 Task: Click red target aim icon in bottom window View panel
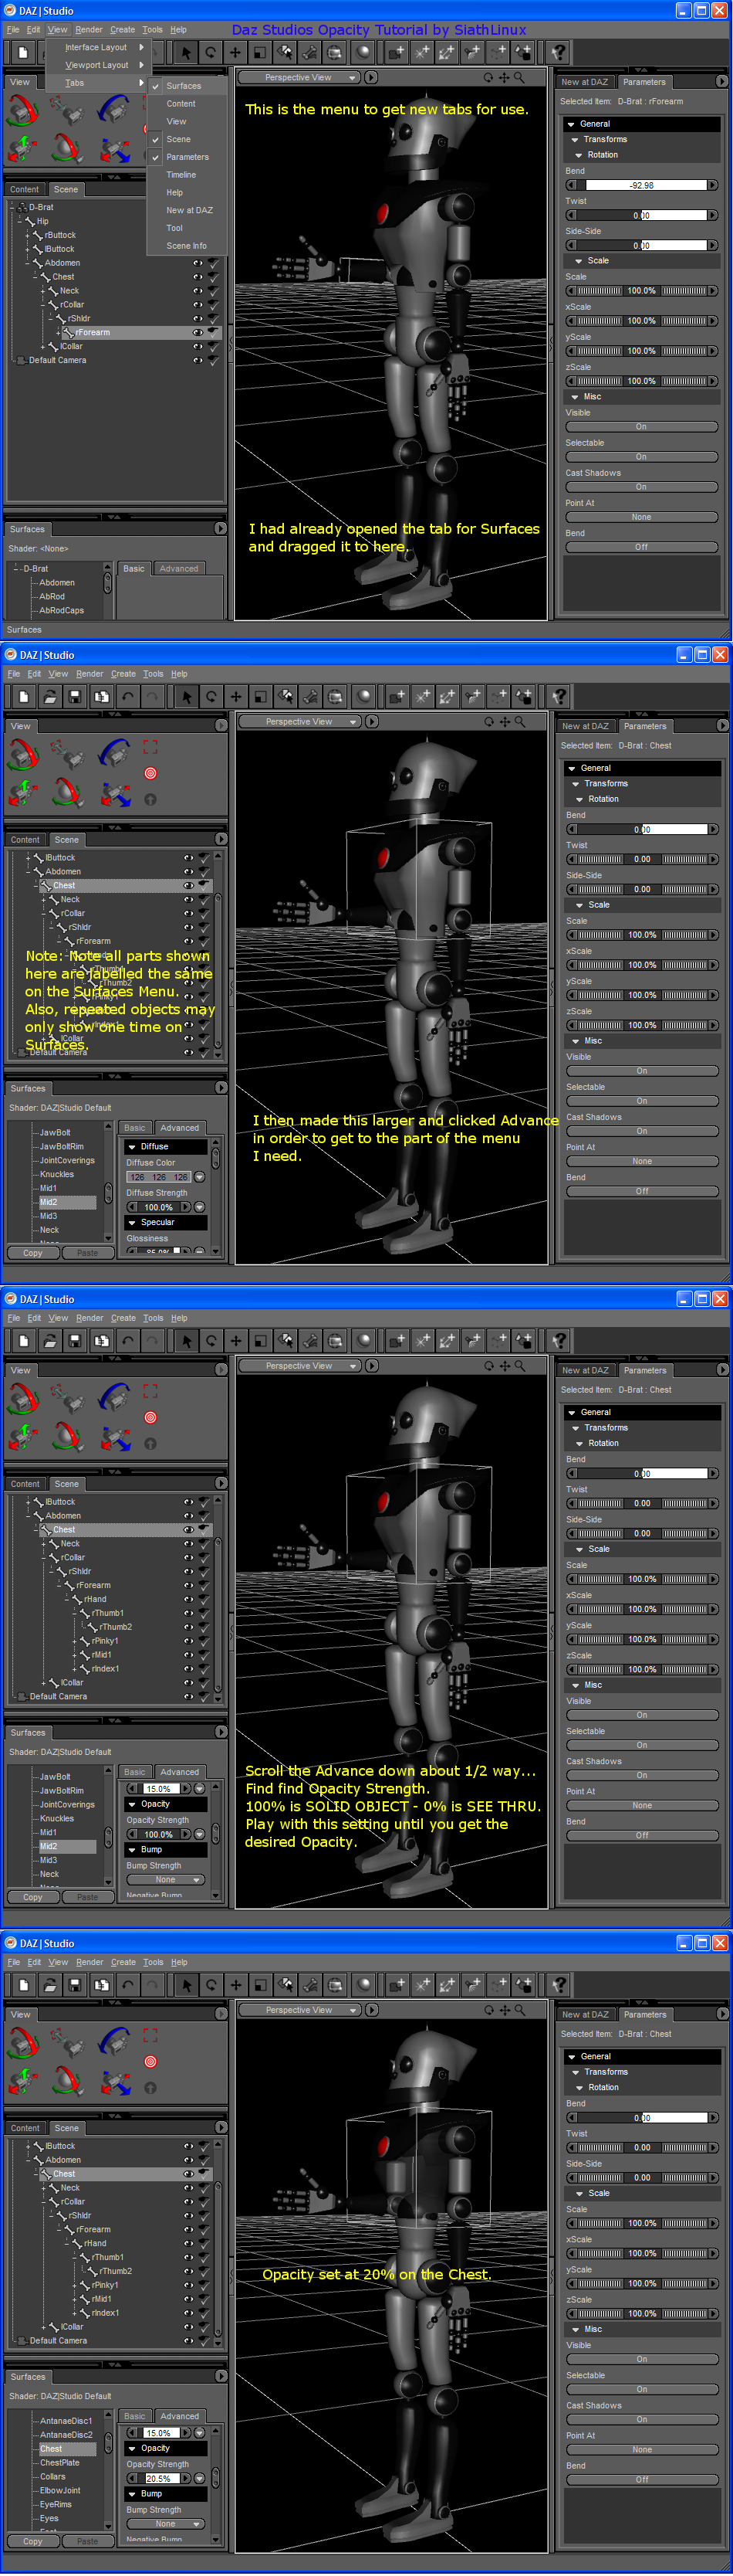click(x=150, y=2061)
